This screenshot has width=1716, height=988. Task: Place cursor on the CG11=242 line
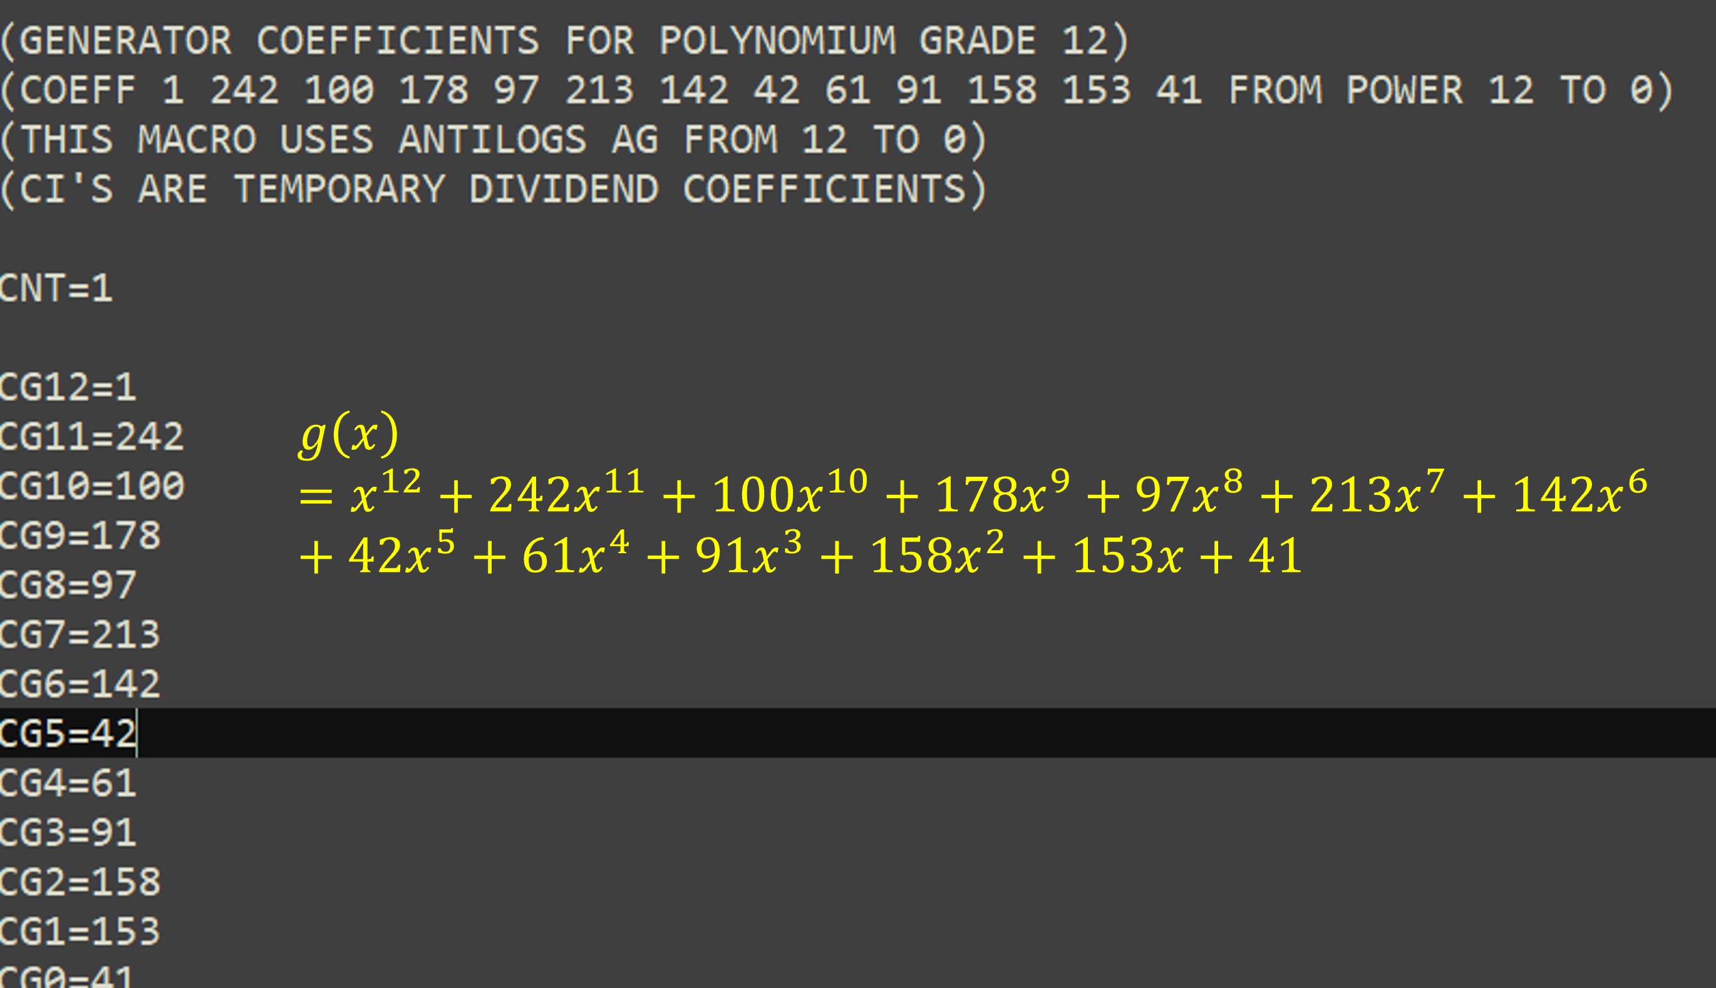pos(91,436)
